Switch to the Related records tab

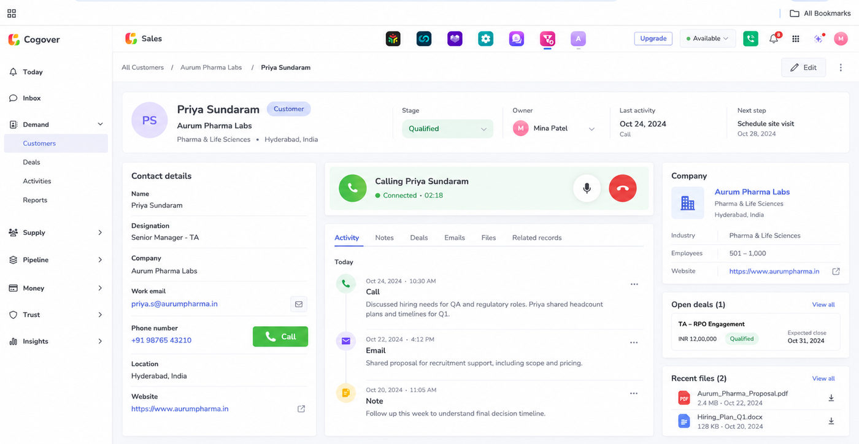[537, 238]
